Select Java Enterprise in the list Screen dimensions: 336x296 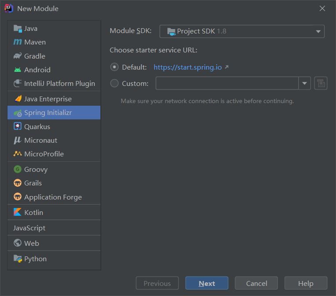point(54,99)
